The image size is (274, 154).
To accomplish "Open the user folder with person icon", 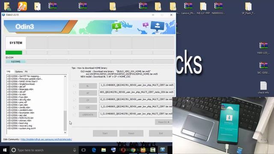I will (8, 6).
